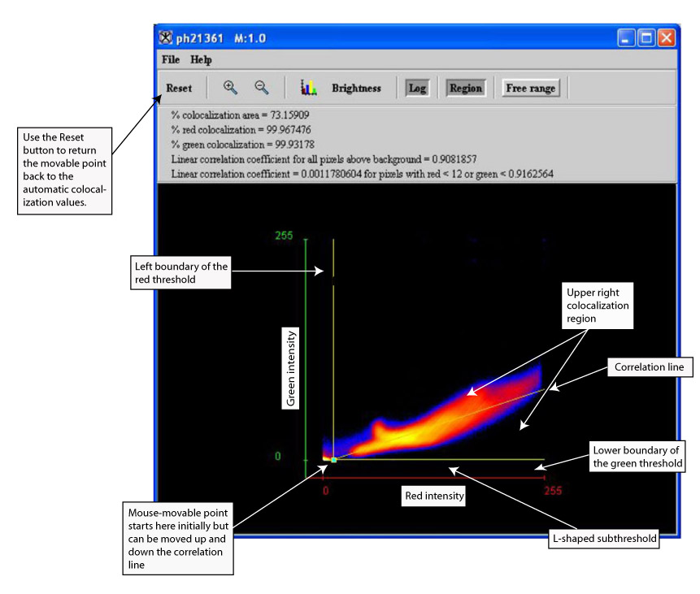Image resolution: width=700 pixels, height=594 pixels.
Task: Click the window icon in title bar
Action: [166, 38]
